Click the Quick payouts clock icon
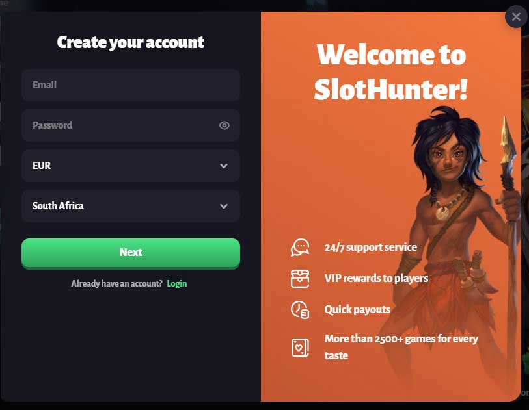The image size is (529, 410). [300, 309]
